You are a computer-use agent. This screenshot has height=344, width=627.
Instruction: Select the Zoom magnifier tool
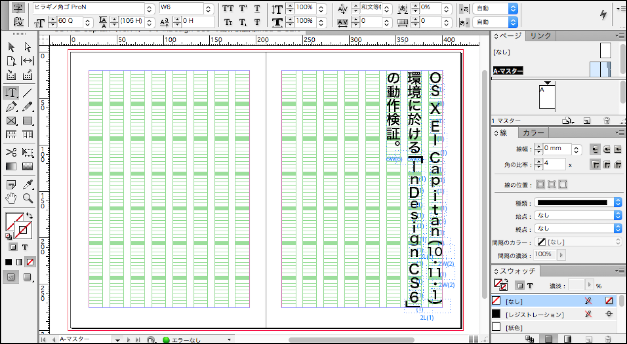(x=27, y=198)
